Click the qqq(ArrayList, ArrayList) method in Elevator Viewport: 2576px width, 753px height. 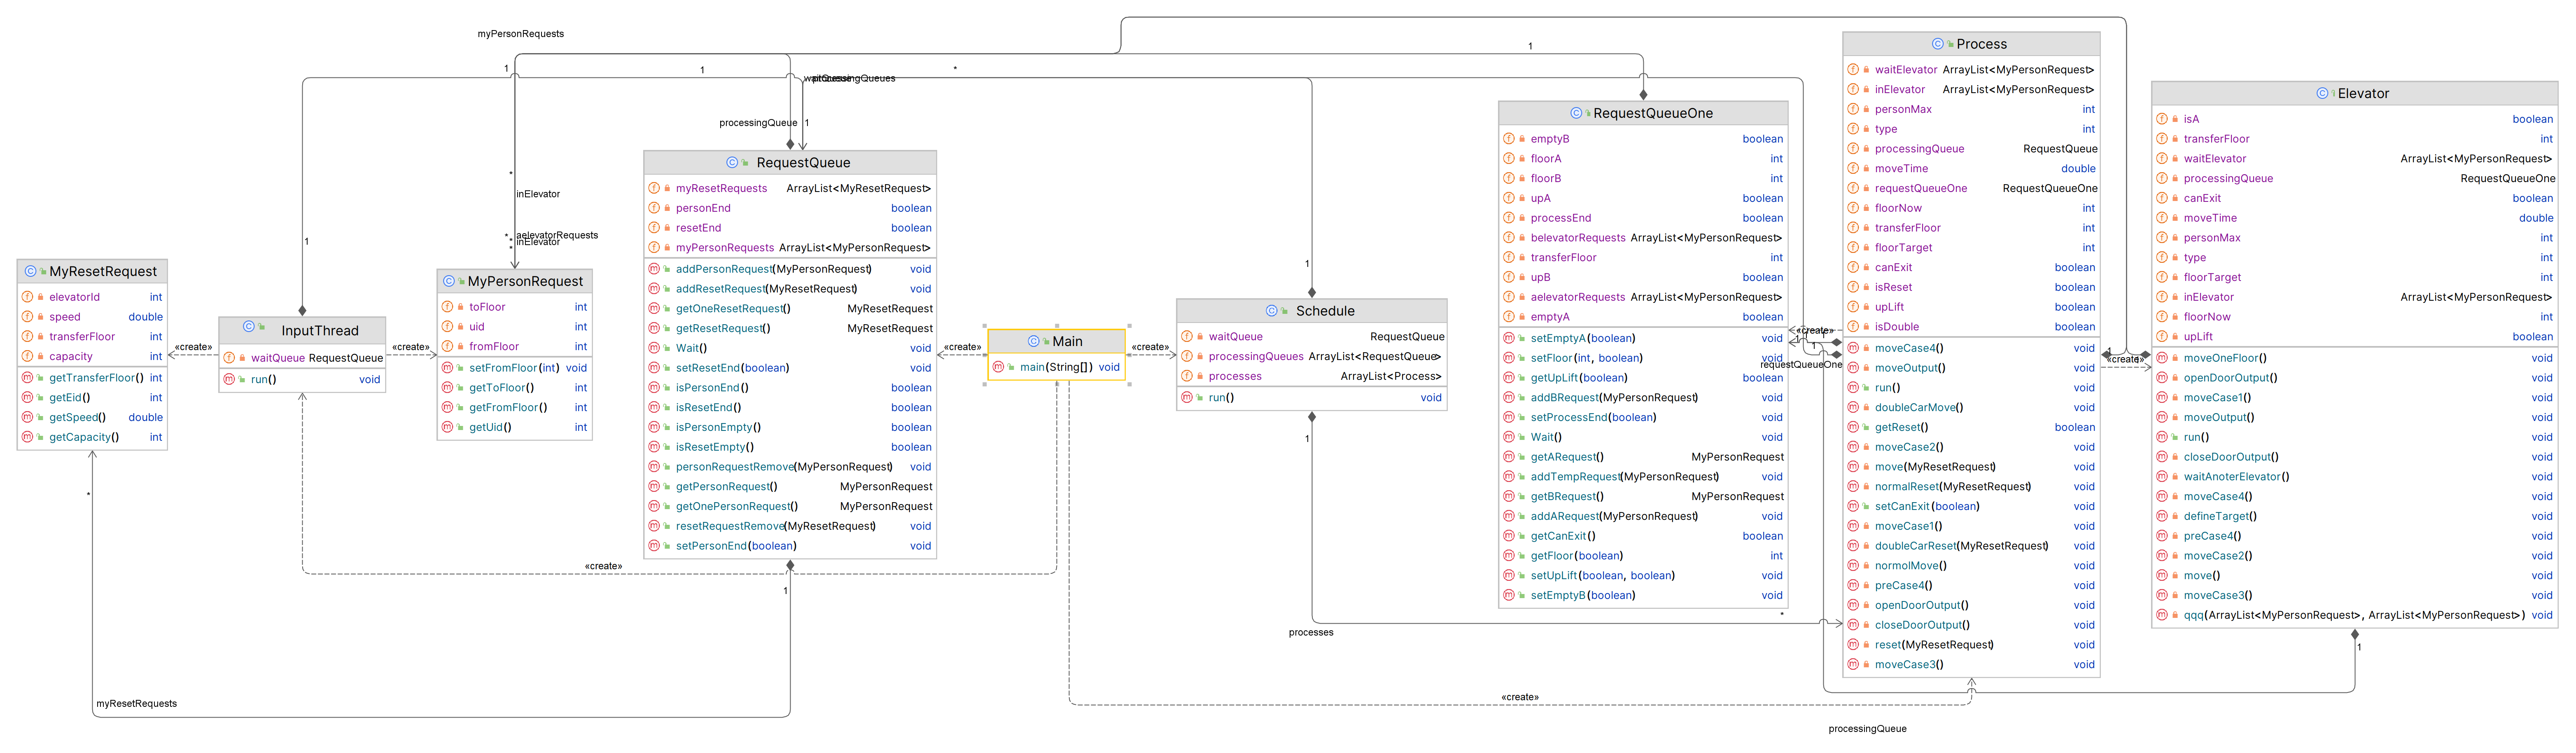(2355, 616)
